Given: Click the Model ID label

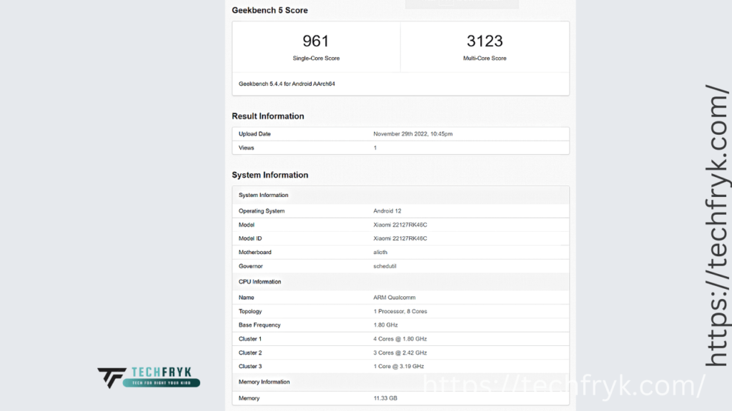Looking at the screenshot, I should pos(250,238).
